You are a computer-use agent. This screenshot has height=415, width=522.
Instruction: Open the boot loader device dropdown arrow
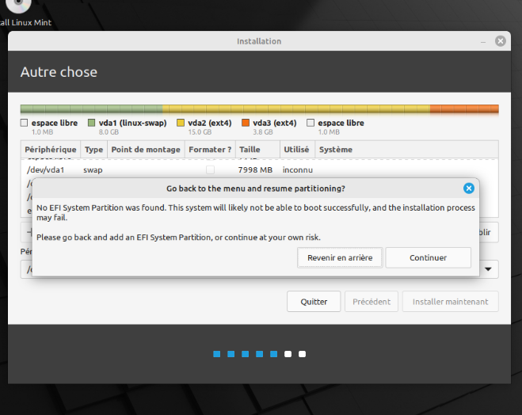[x=488, y=269]
